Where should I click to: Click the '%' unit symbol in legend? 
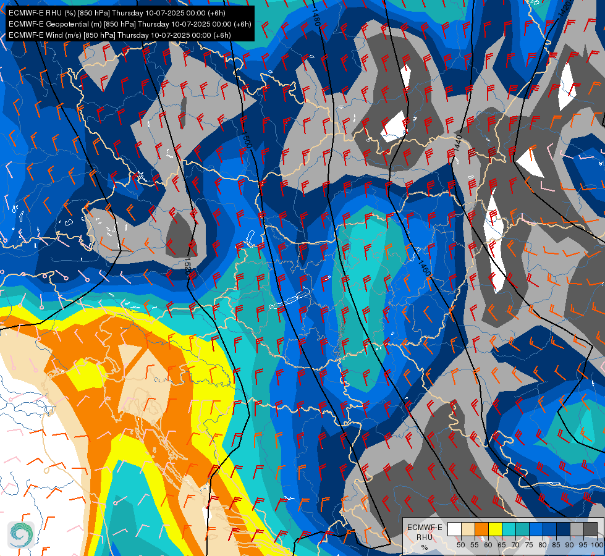(x=425, y=547)
